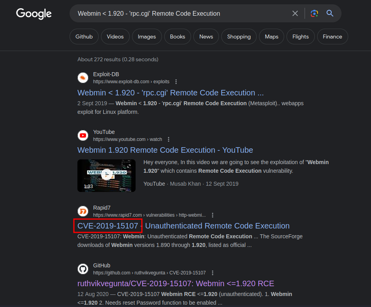The image size is (371, 307).
Task: Open CVE-2019-15107 Unauthenticated Remote Code Execution link
Action: click(184, 226)
